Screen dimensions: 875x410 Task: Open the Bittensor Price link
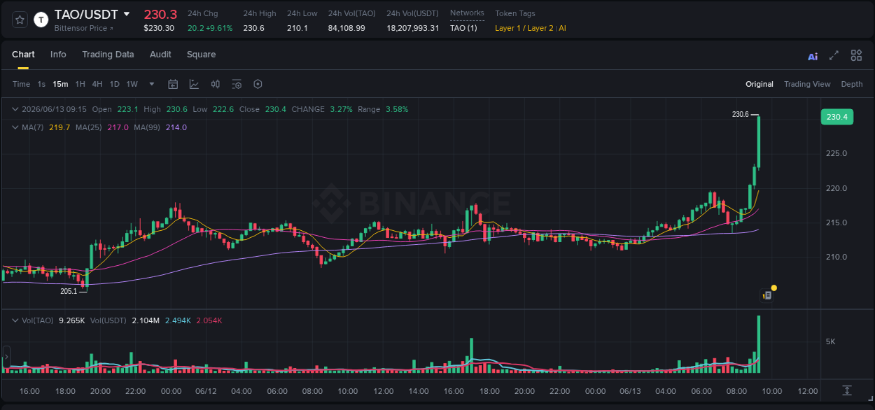pos(83,28)
